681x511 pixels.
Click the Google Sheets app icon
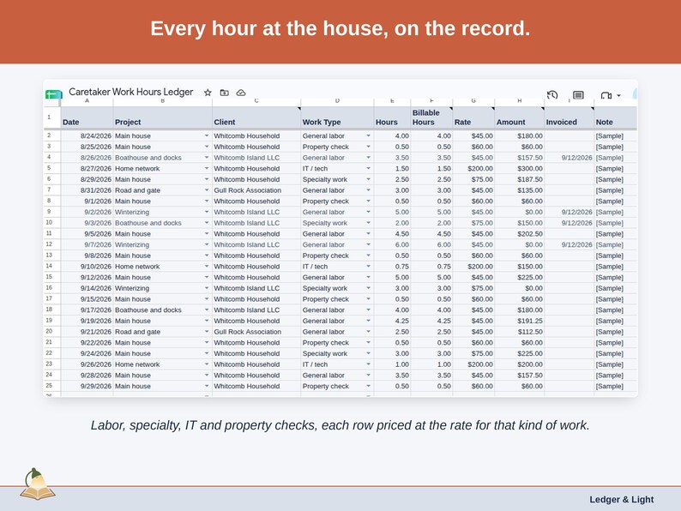click(x=53, y=93)
